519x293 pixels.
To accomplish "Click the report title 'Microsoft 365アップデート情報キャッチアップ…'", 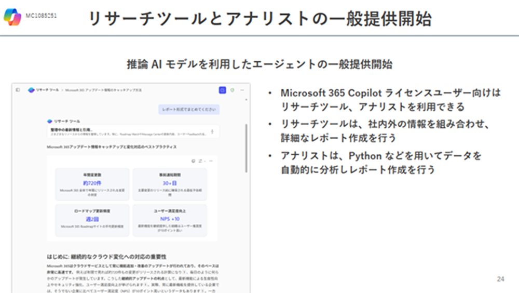I will coord(112,147).
